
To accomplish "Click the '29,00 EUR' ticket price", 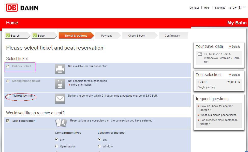I will coord(234,82).
